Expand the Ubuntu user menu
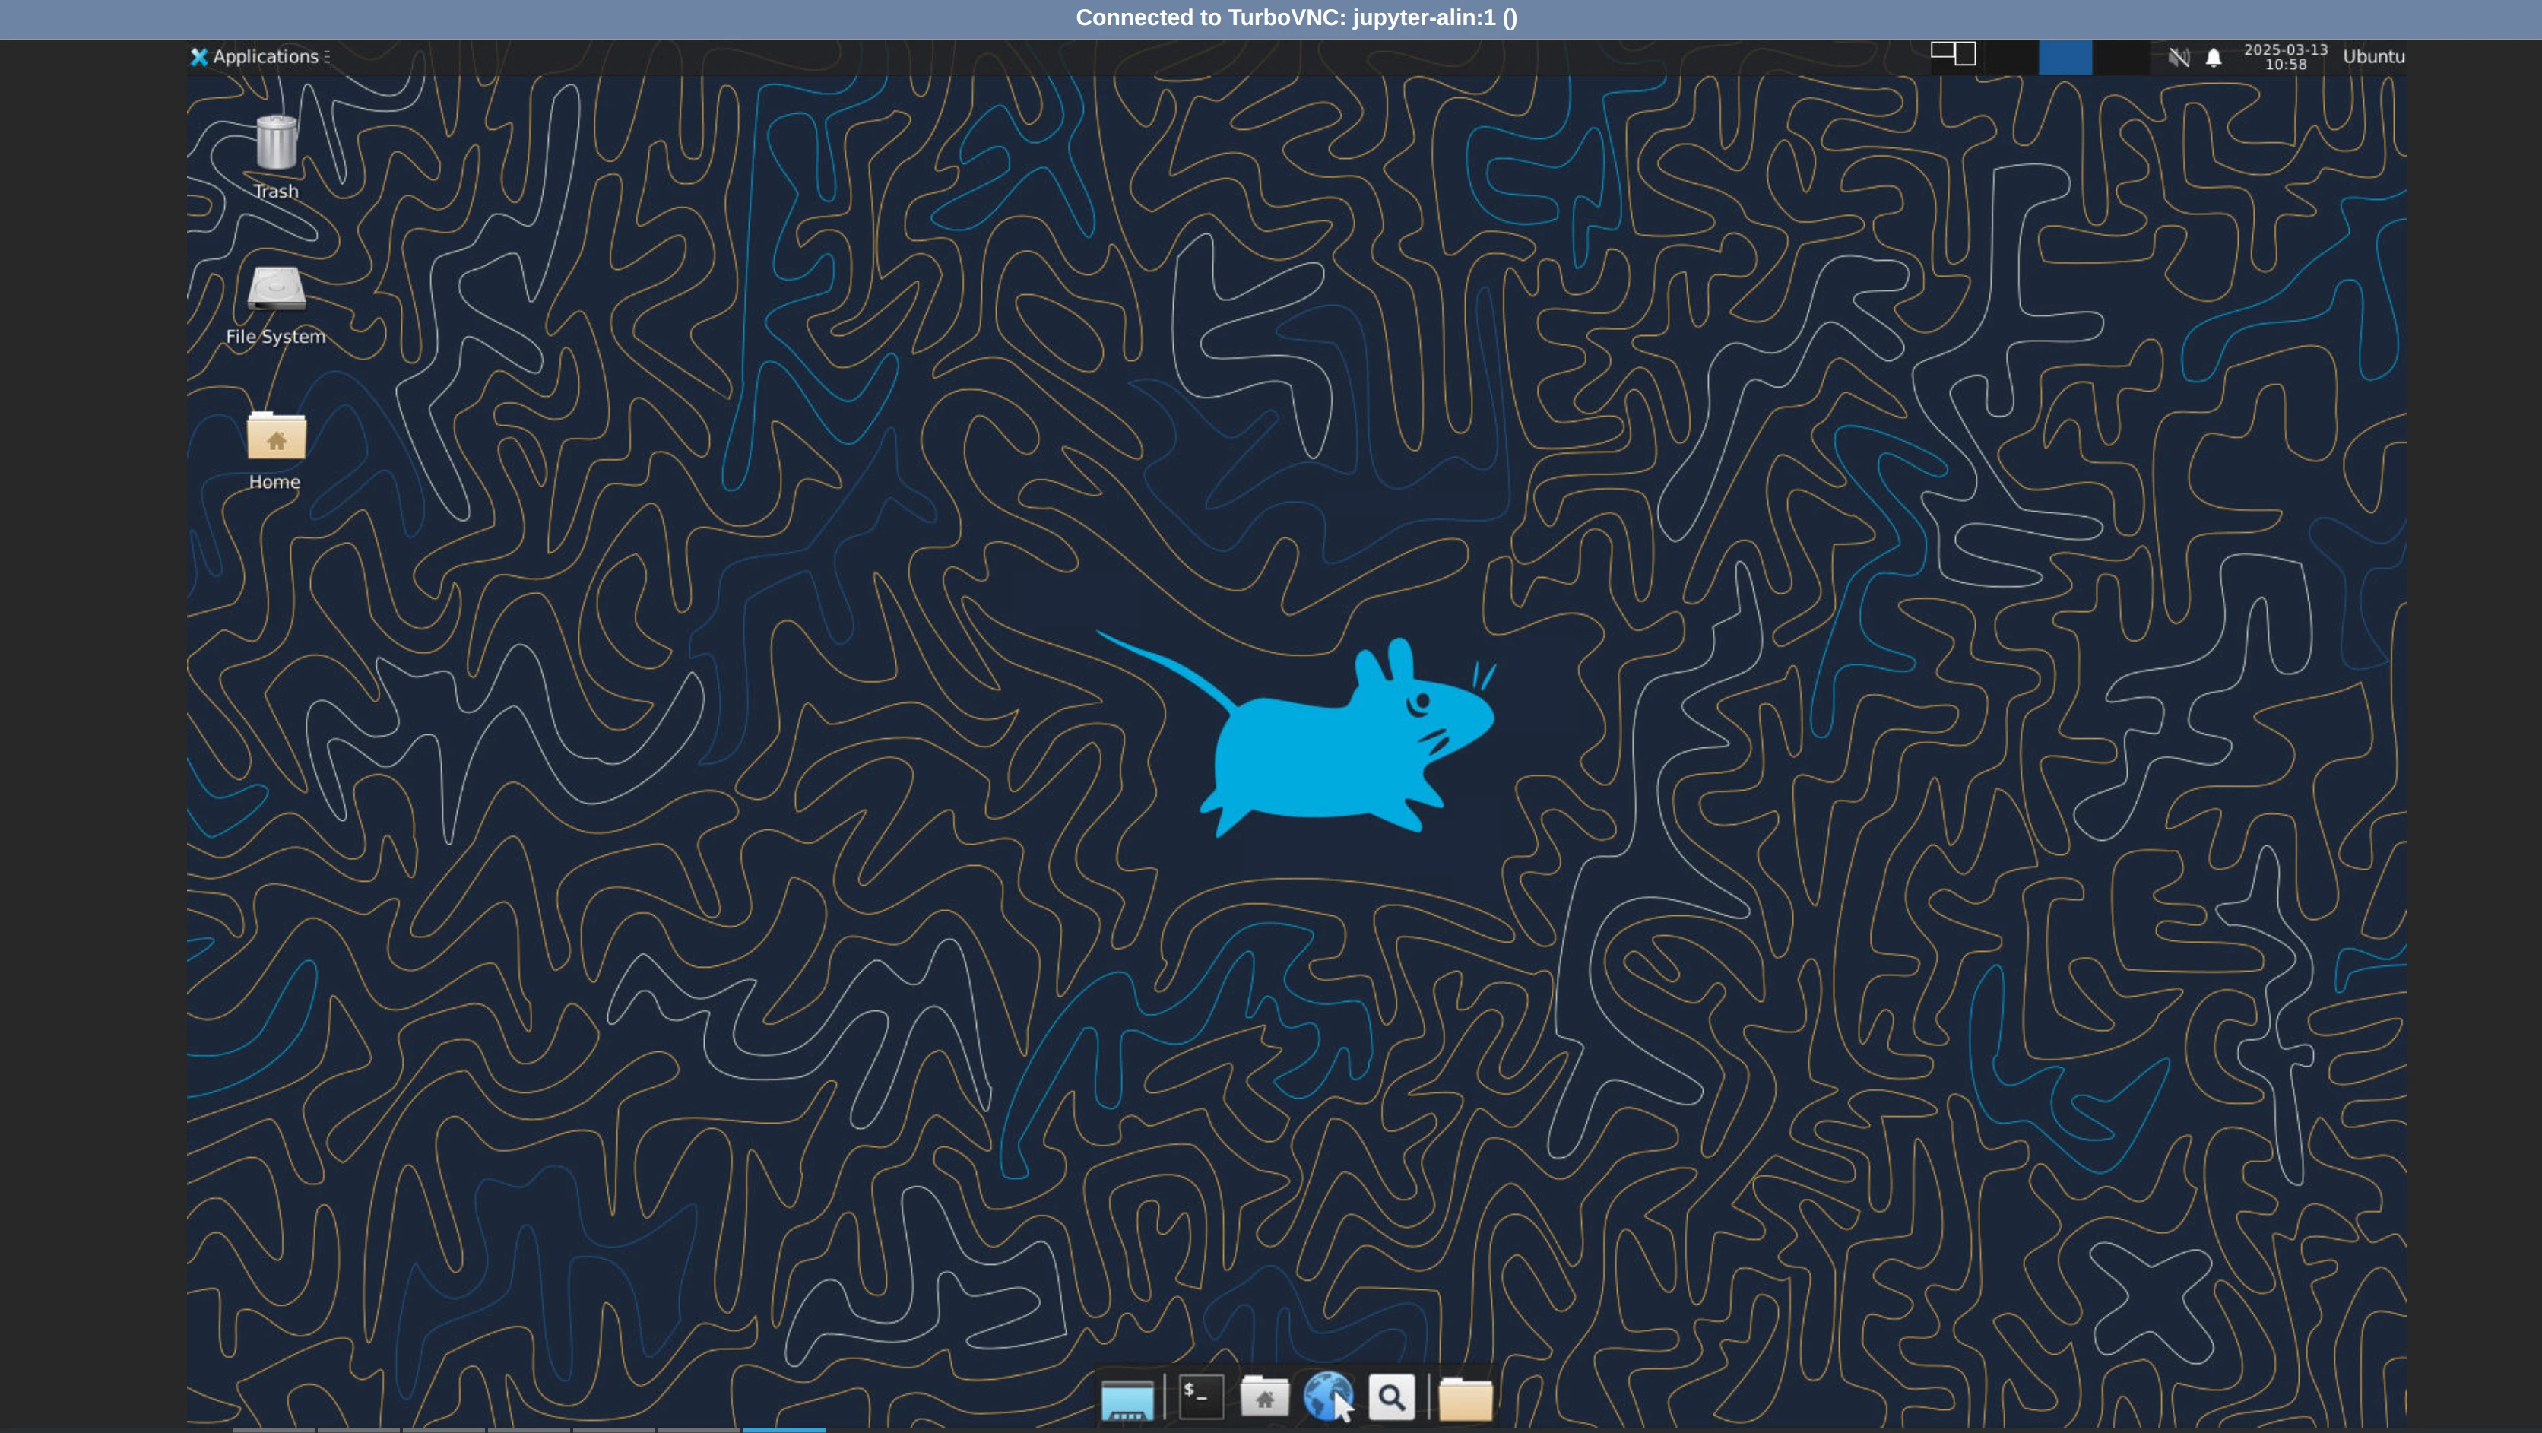 coord(2372,56)
